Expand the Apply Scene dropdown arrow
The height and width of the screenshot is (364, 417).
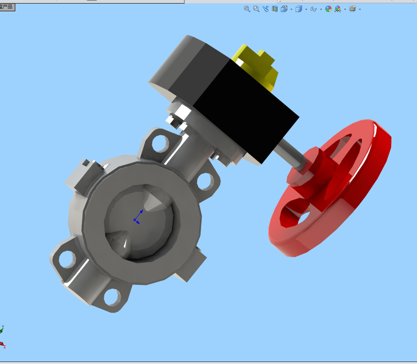pyautogui.click(x=345, y=9)
